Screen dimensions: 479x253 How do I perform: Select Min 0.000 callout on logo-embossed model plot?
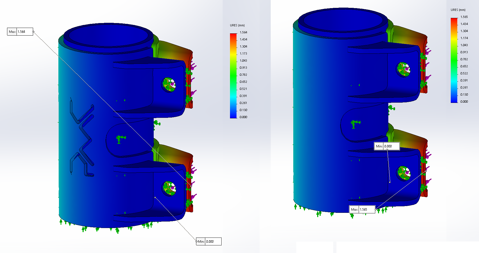(209, 242)
